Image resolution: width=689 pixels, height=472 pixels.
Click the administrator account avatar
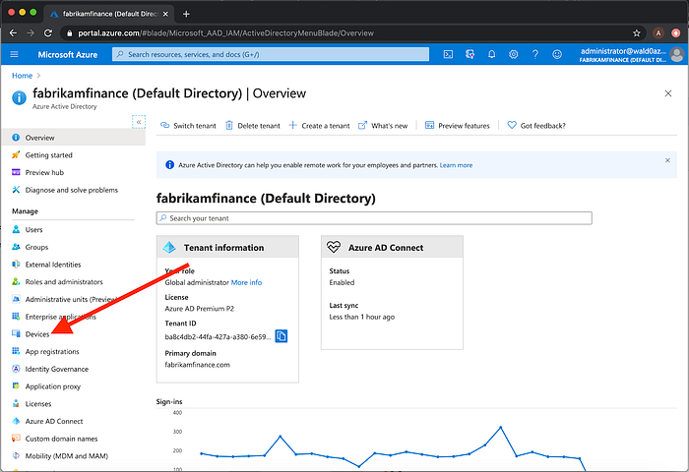[x=677, y=55]
